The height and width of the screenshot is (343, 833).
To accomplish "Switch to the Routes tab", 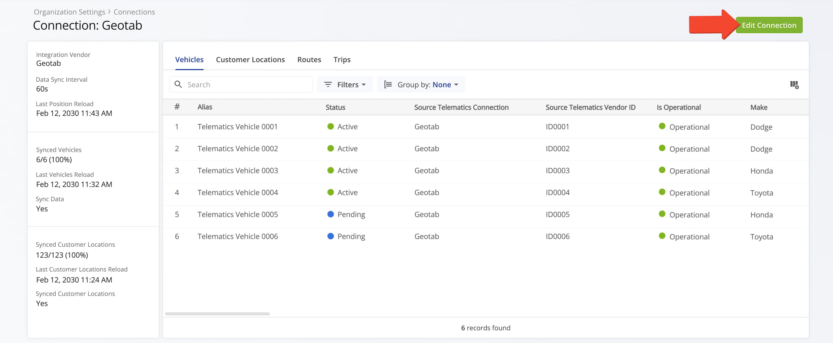I will click(x=309, y=60).
